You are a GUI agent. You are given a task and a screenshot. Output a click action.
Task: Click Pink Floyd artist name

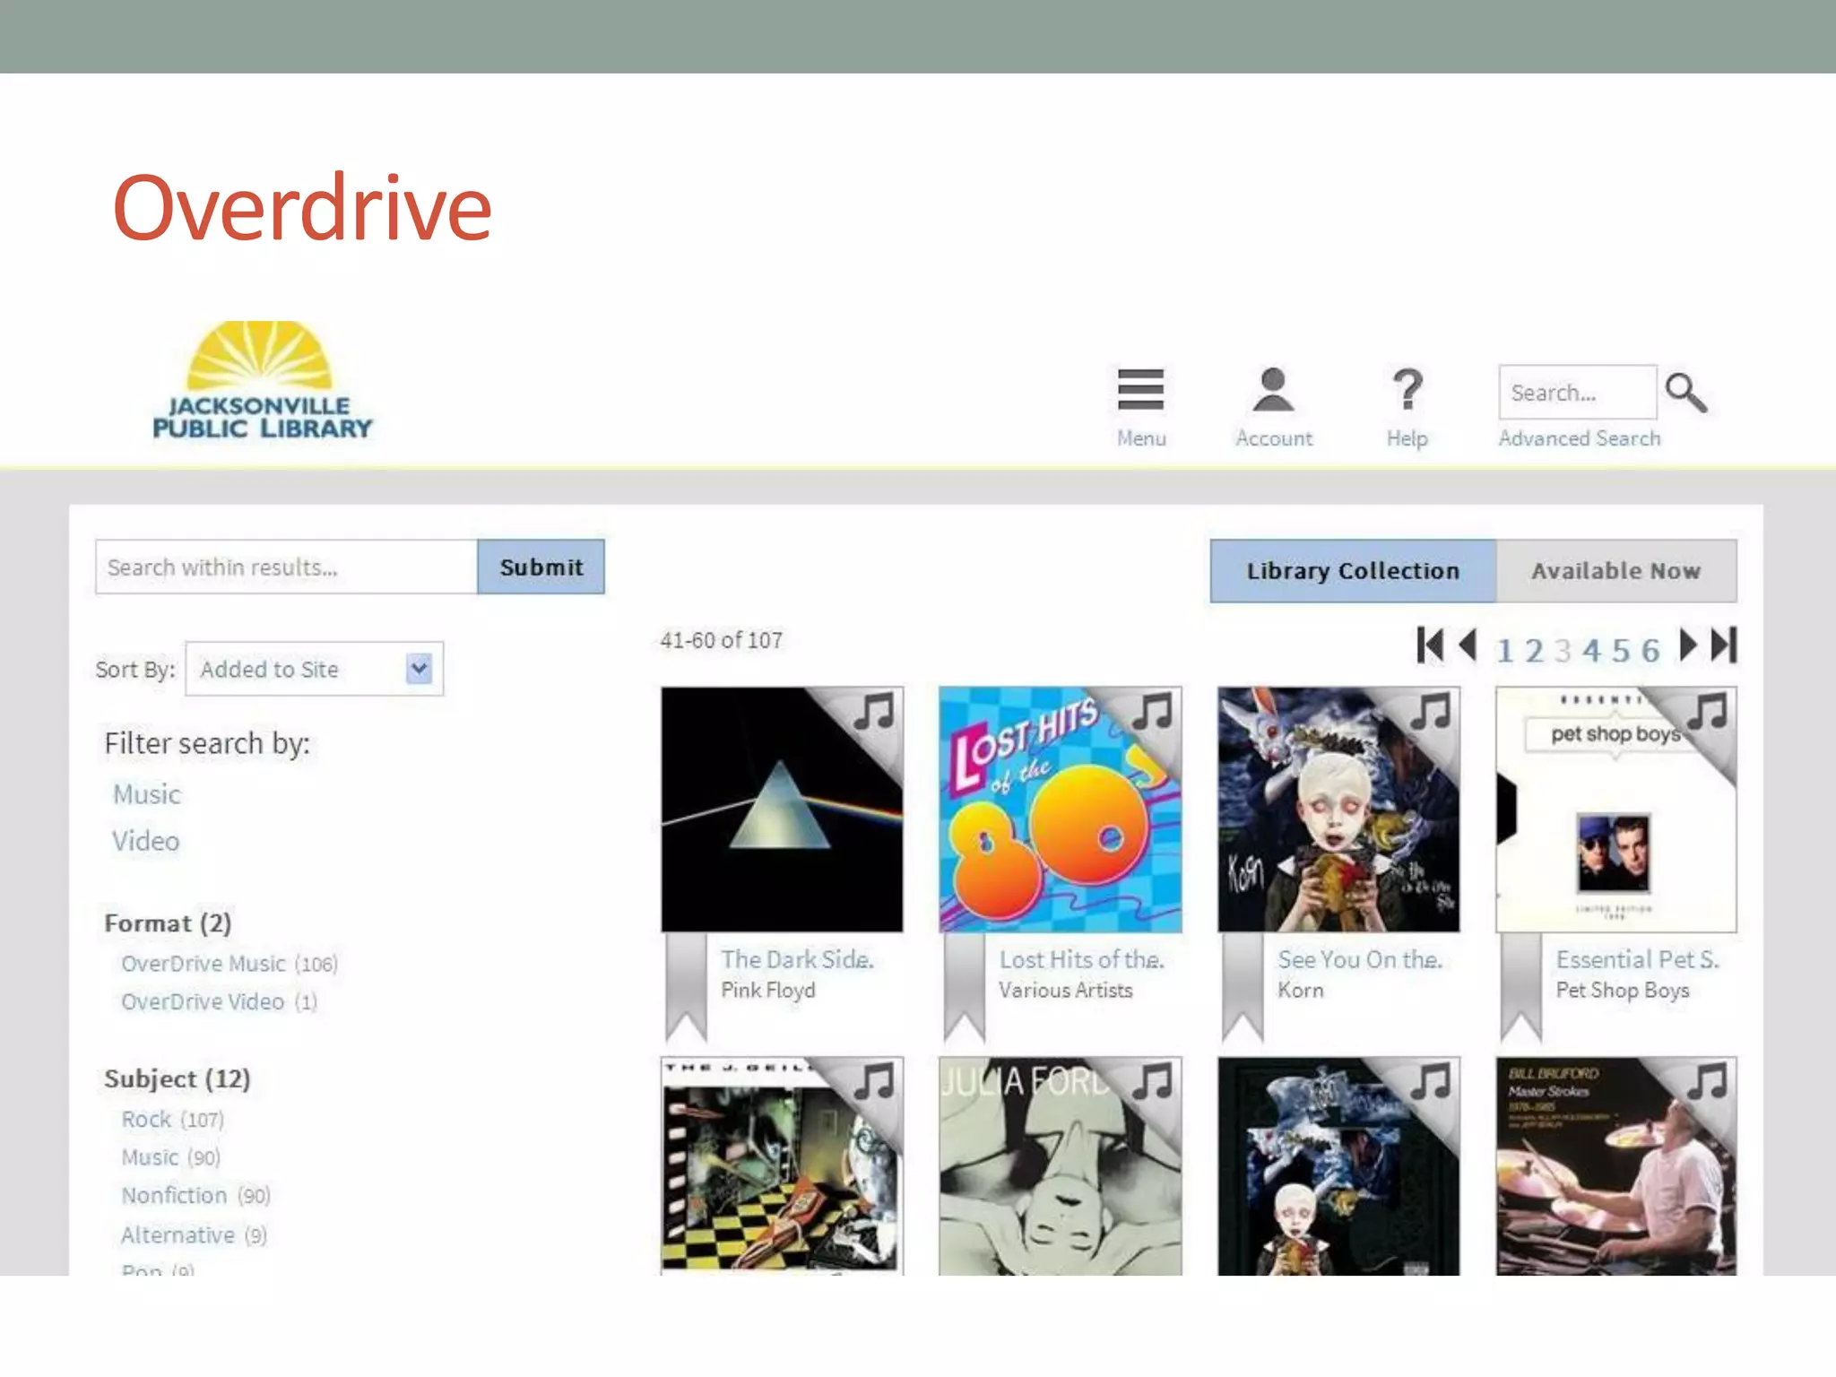tap(768, 991)
